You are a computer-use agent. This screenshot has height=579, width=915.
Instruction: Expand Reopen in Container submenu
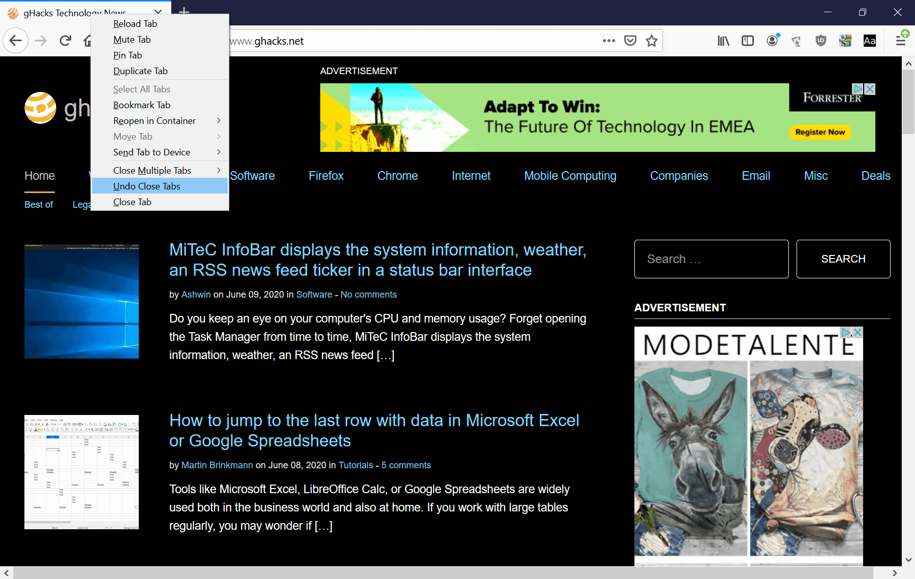(x=160, y=121)
